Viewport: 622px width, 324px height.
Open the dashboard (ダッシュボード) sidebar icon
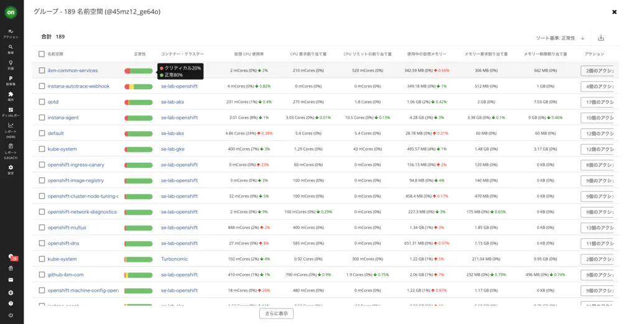[x=11, y=112]
